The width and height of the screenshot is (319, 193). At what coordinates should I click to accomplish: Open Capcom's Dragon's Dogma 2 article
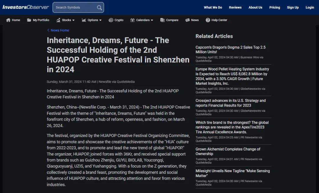tap(230, 50)
